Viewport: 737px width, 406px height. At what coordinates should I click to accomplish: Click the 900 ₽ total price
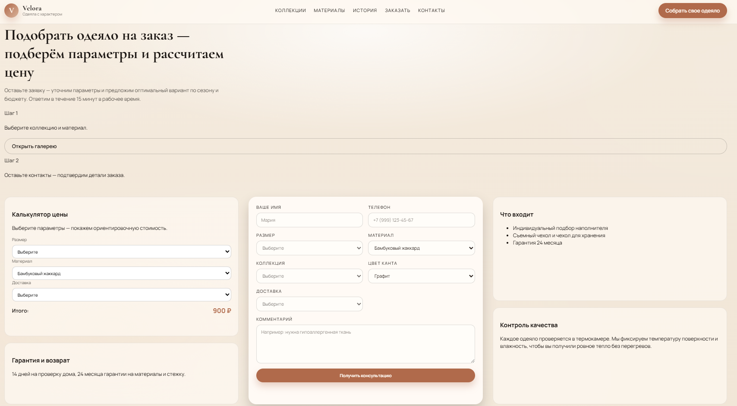click(x=222, y=311)
